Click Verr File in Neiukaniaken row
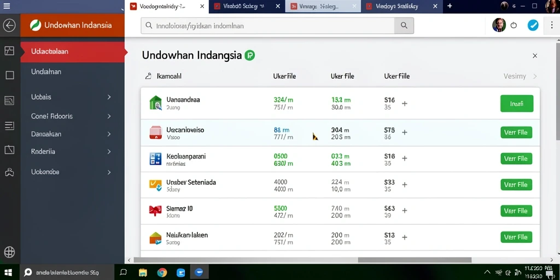 pyautogui.click(x=516, y=237)
